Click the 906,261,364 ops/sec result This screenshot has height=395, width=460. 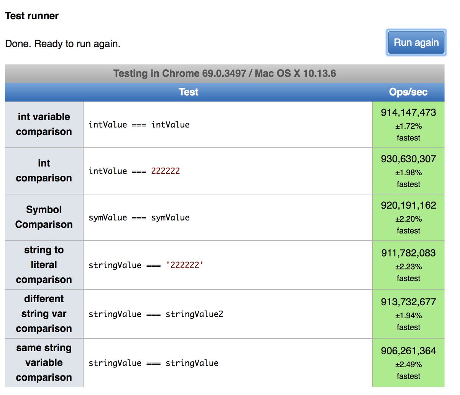[x=408, y=351]
